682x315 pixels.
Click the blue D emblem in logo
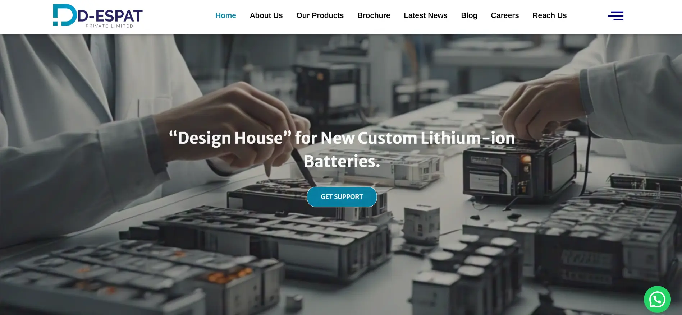click(x=65, y=15)
